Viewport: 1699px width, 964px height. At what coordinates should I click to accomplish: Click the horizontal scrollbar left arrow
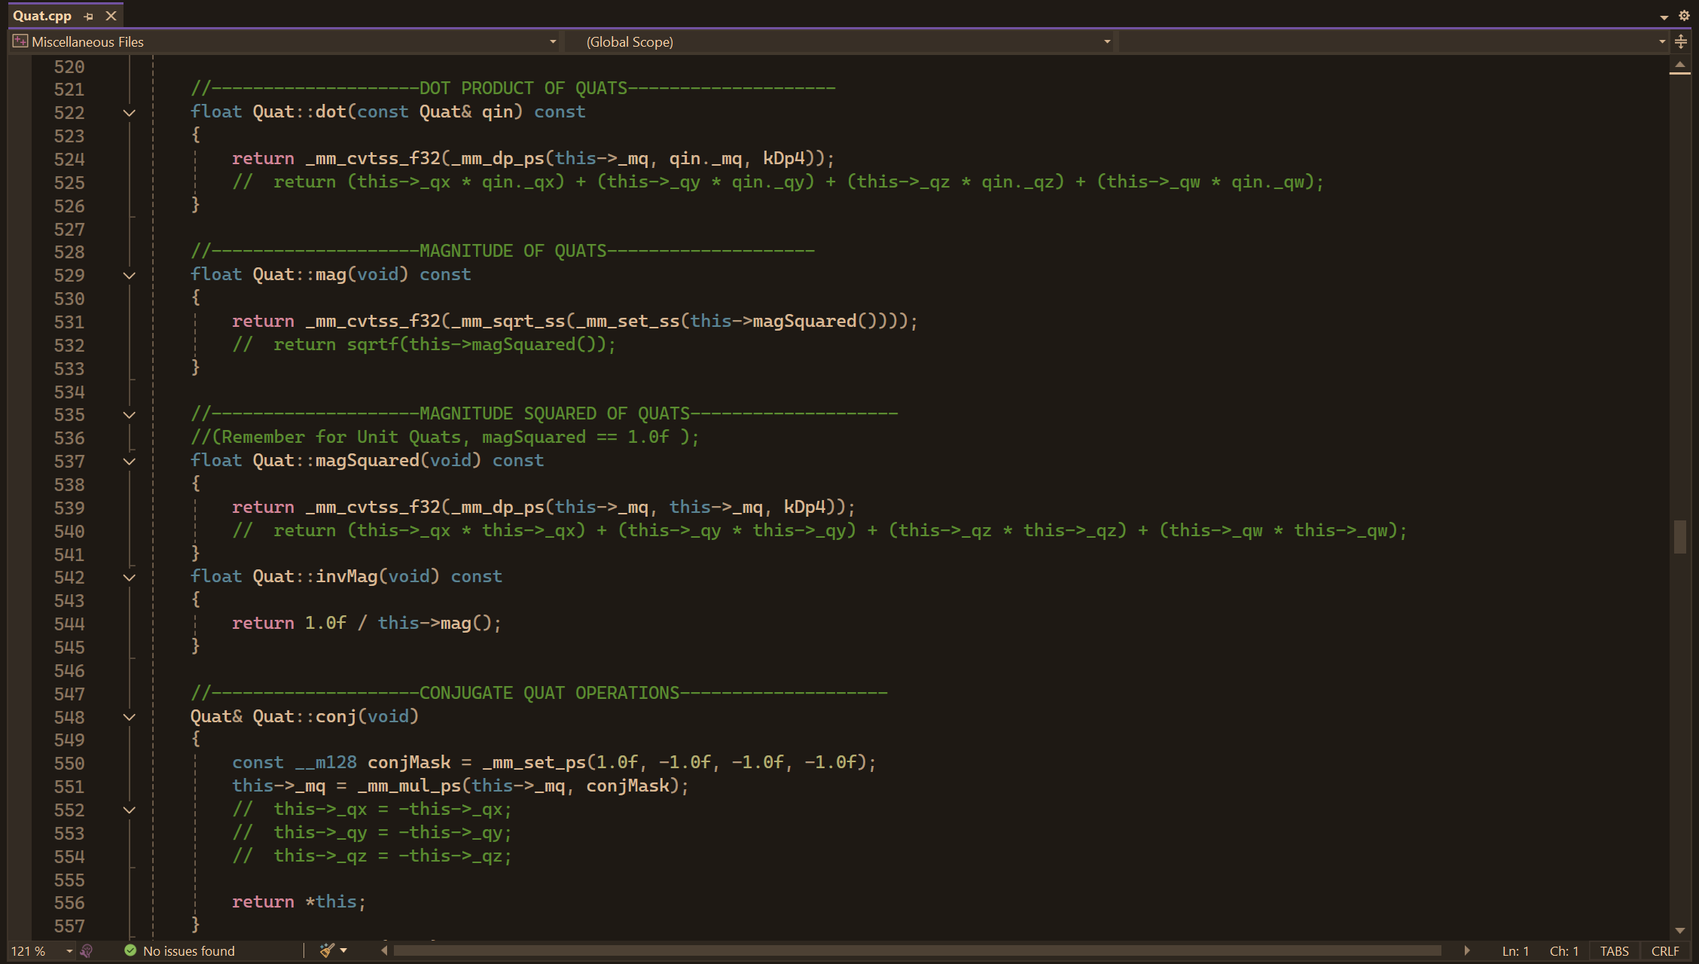pyautogui.click(x=384, y=951)
